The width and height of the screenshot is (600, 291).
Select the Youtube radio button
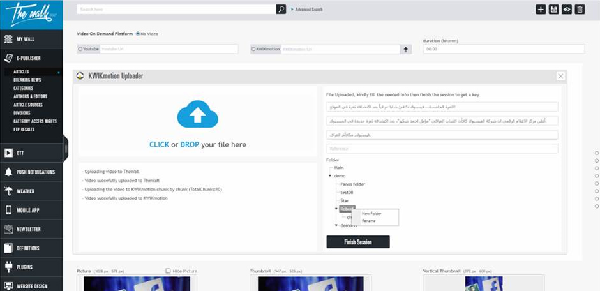pyautogui.click(x=80, y=49)
